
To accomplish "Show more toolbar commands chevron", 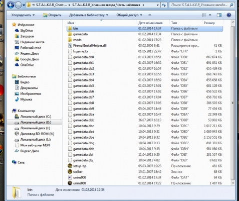I will [150, 15].
